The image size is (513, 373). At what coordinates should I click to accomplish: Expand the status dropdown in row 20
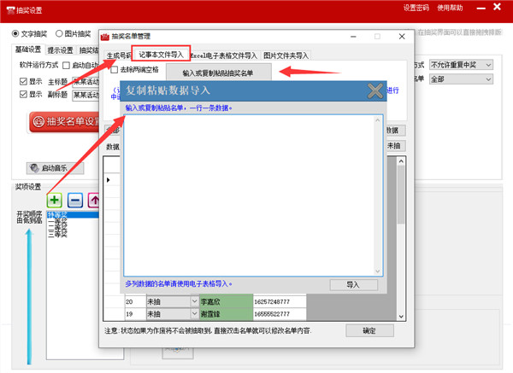click(194, 301)
